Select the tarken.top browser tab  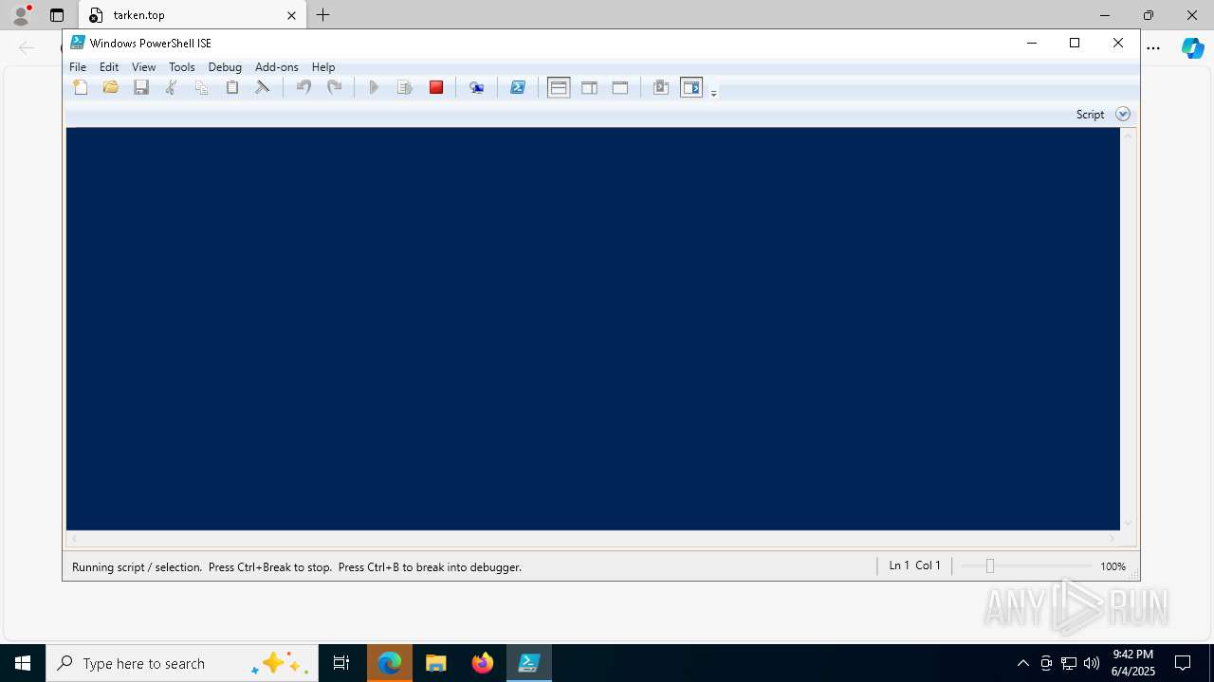coord(193,15)
